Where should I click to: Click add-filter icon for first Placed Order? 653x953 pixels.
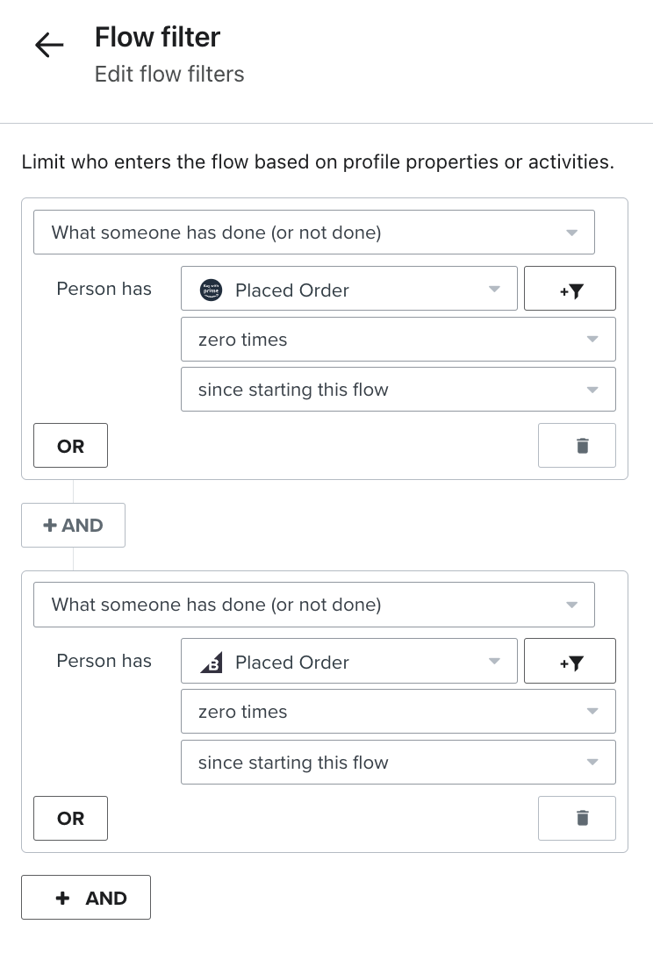pos(570,289)
